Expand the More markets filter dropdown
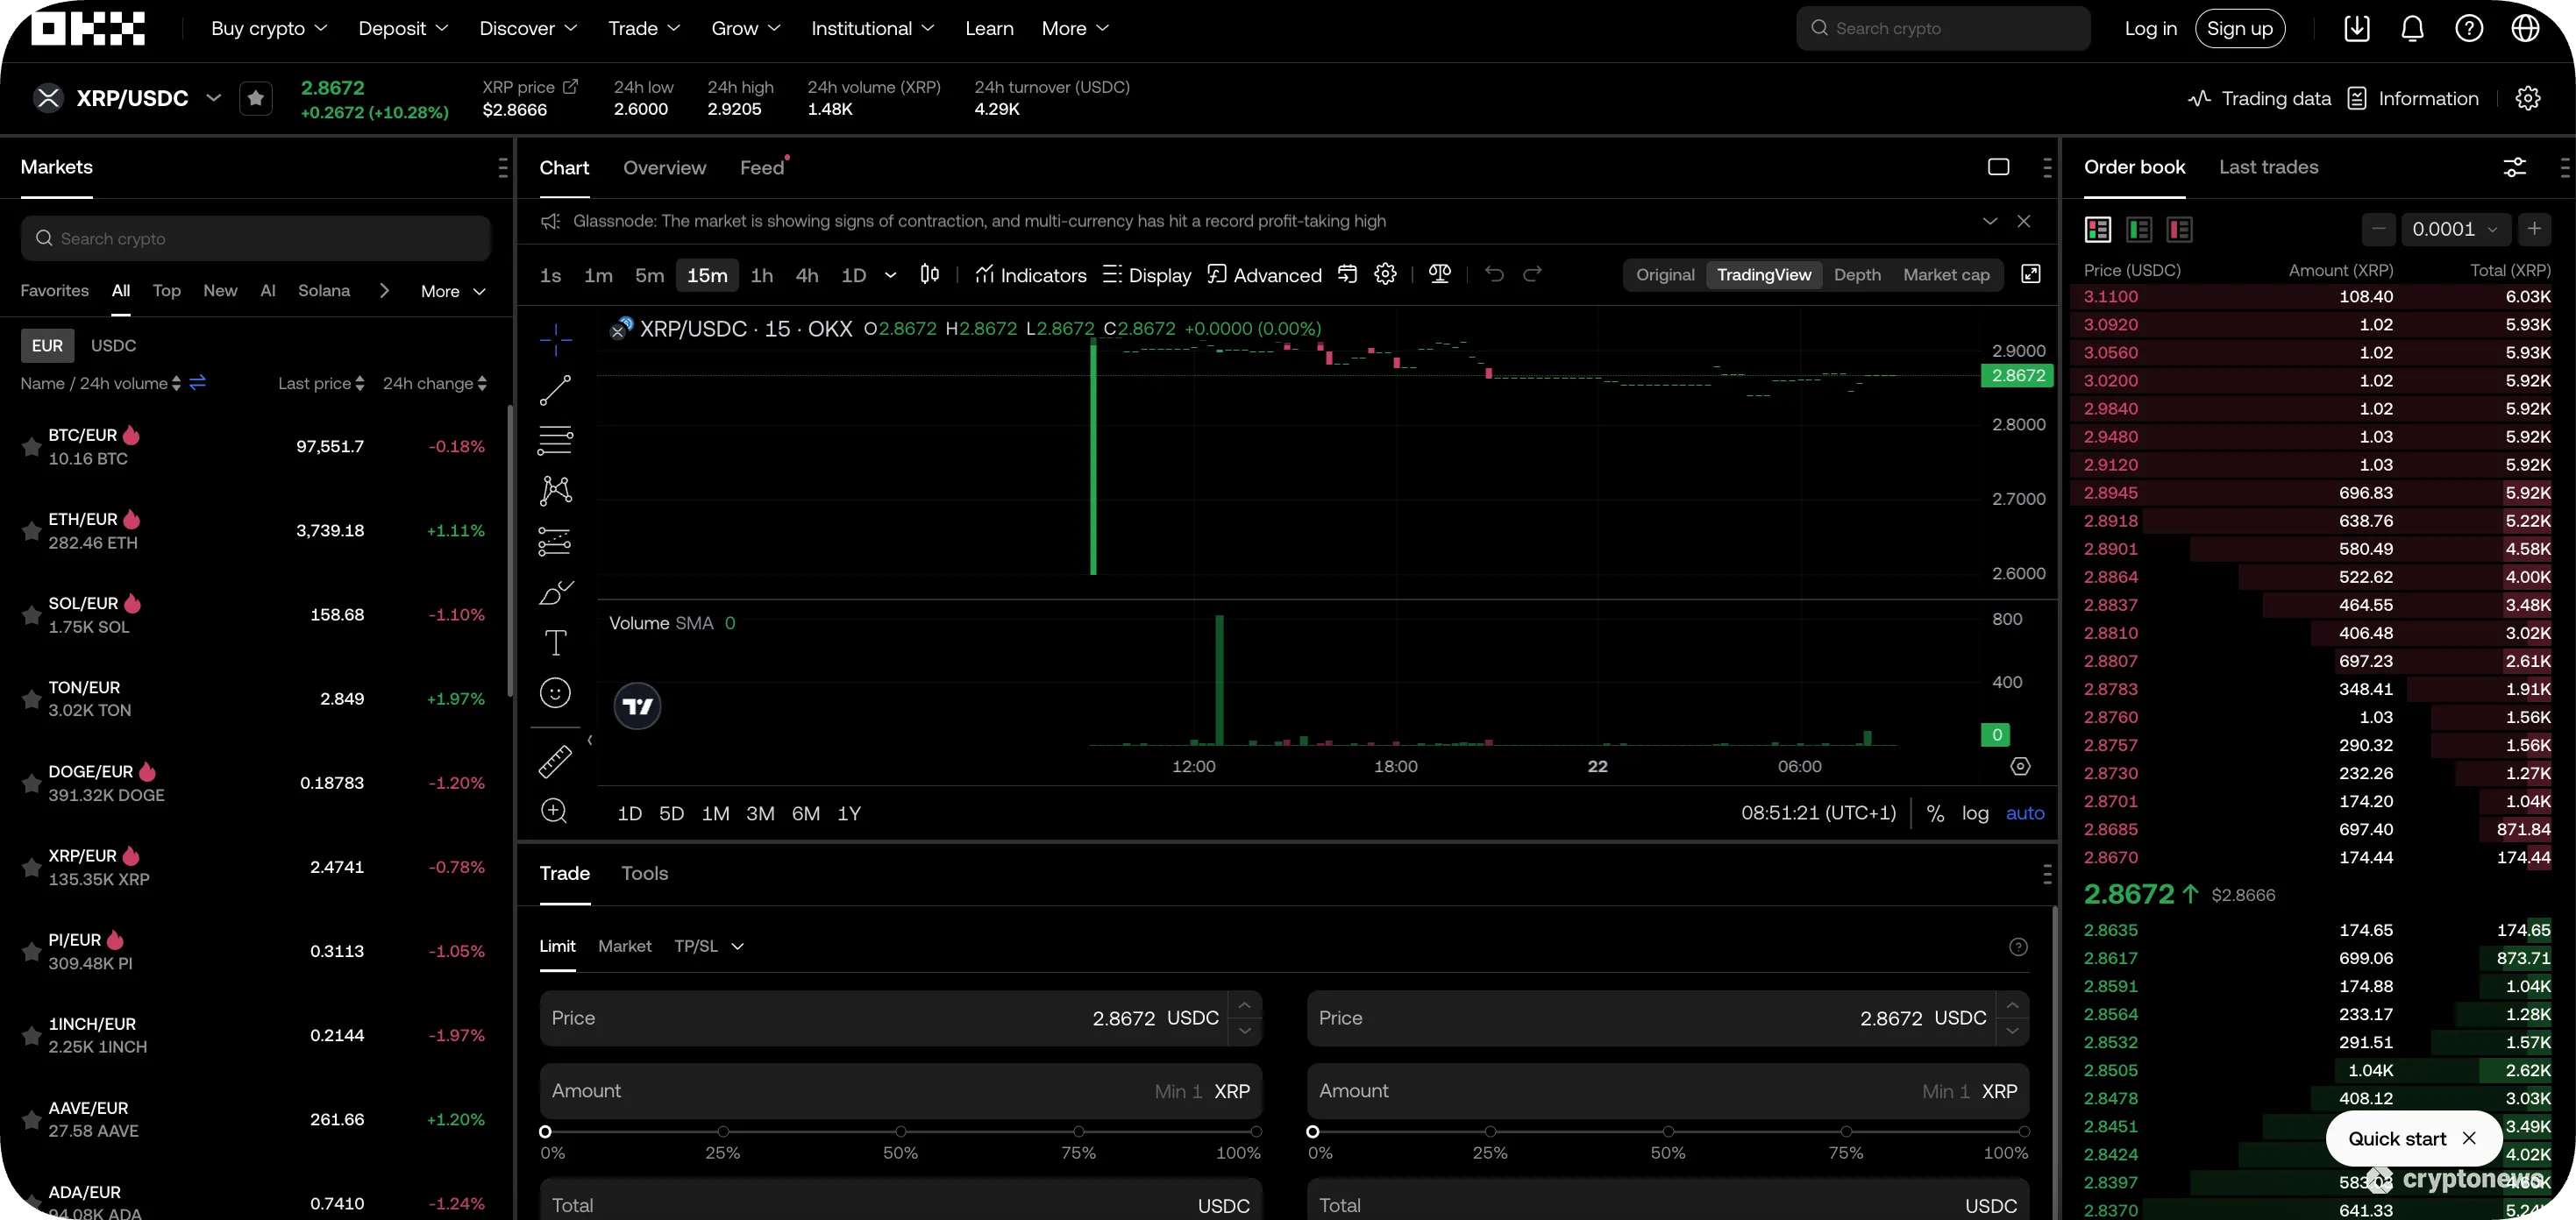 coord(452,290)
